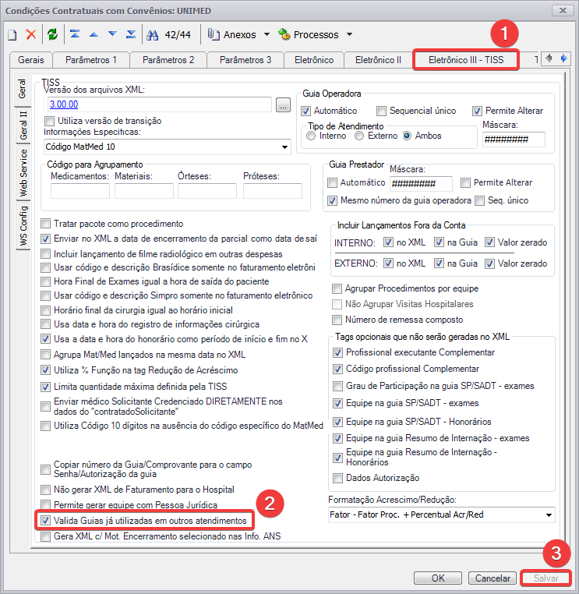Screen dimensions: 579x594
Task: Click the Próteses code input field
Action: [x=273, y=191]
